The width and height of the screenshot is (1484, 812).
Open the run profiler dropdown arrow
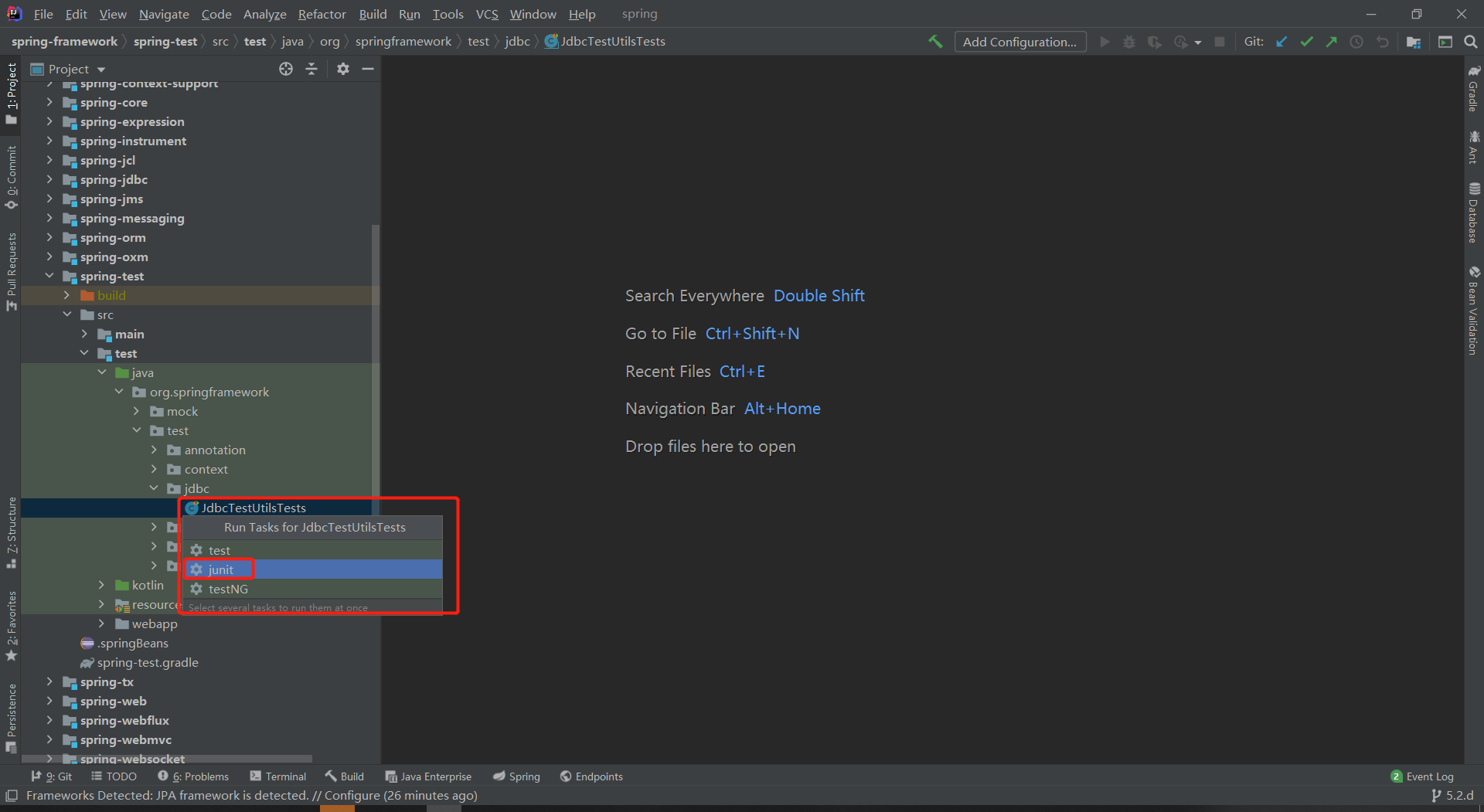coord(1198,42)
